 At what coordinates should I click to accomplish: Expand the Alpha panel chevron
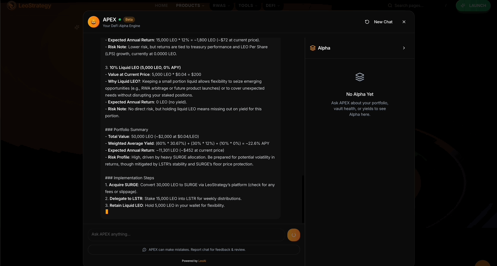[404, 48]
